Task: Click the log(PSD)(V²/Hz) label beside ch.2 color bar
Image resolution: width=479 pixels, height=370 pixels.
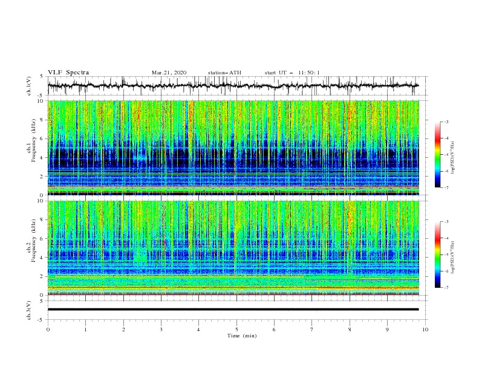Action: 453,258
